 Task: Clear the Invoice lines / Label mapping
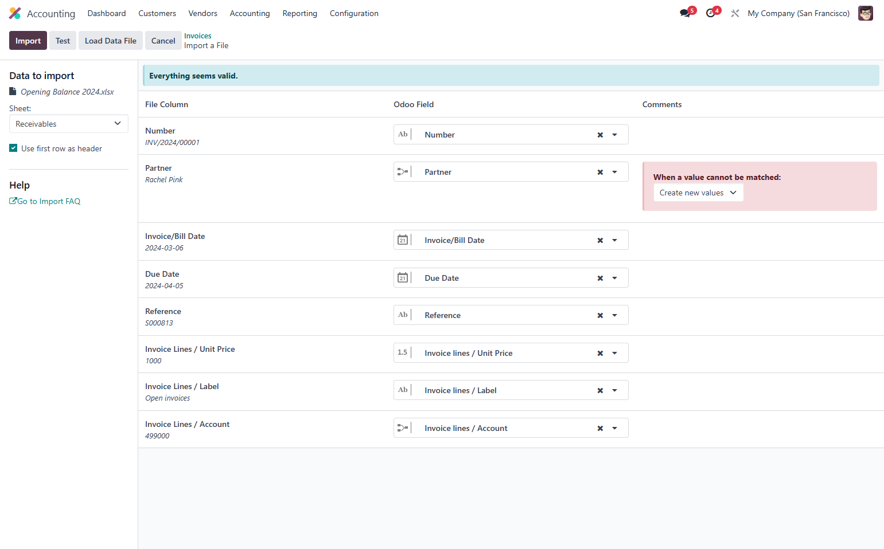point(600,391)
